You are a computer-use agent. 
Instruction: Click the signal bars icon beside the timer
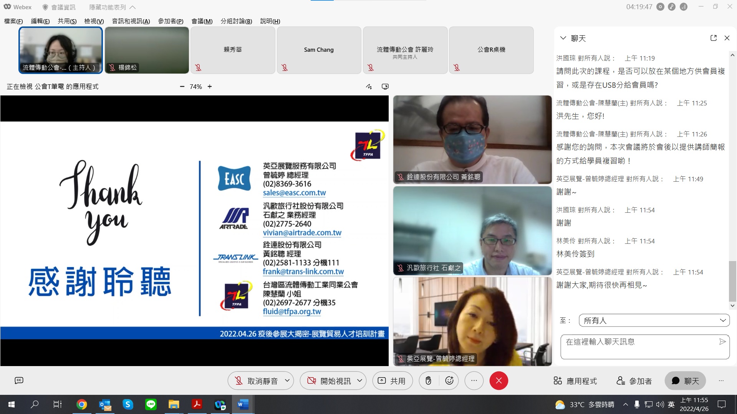pos(684,7)
